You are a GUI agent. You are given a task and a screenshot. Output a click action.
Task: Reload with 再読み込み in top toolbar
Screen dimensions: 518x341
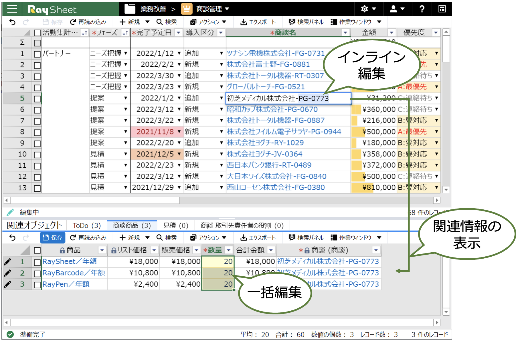[x=88, y=22]
